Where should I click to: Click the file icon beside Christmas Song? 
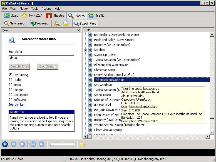pyautogui.click(x=90, y=70)
